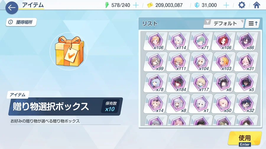Viewport: 266px width, 149px height.
Task: Choose the shard showing x71
Action: pyautogui.click(x=201, y=41)
